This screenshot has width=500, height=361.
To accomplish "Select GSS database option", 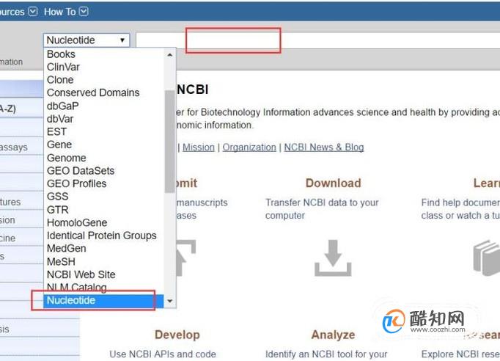I will (x=103, y=197).
